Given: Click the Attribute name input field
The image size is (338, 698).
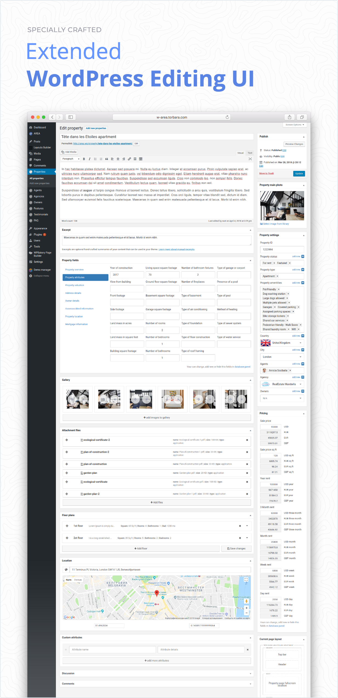Looking at the screenshot, I should (x=112, y=650).
